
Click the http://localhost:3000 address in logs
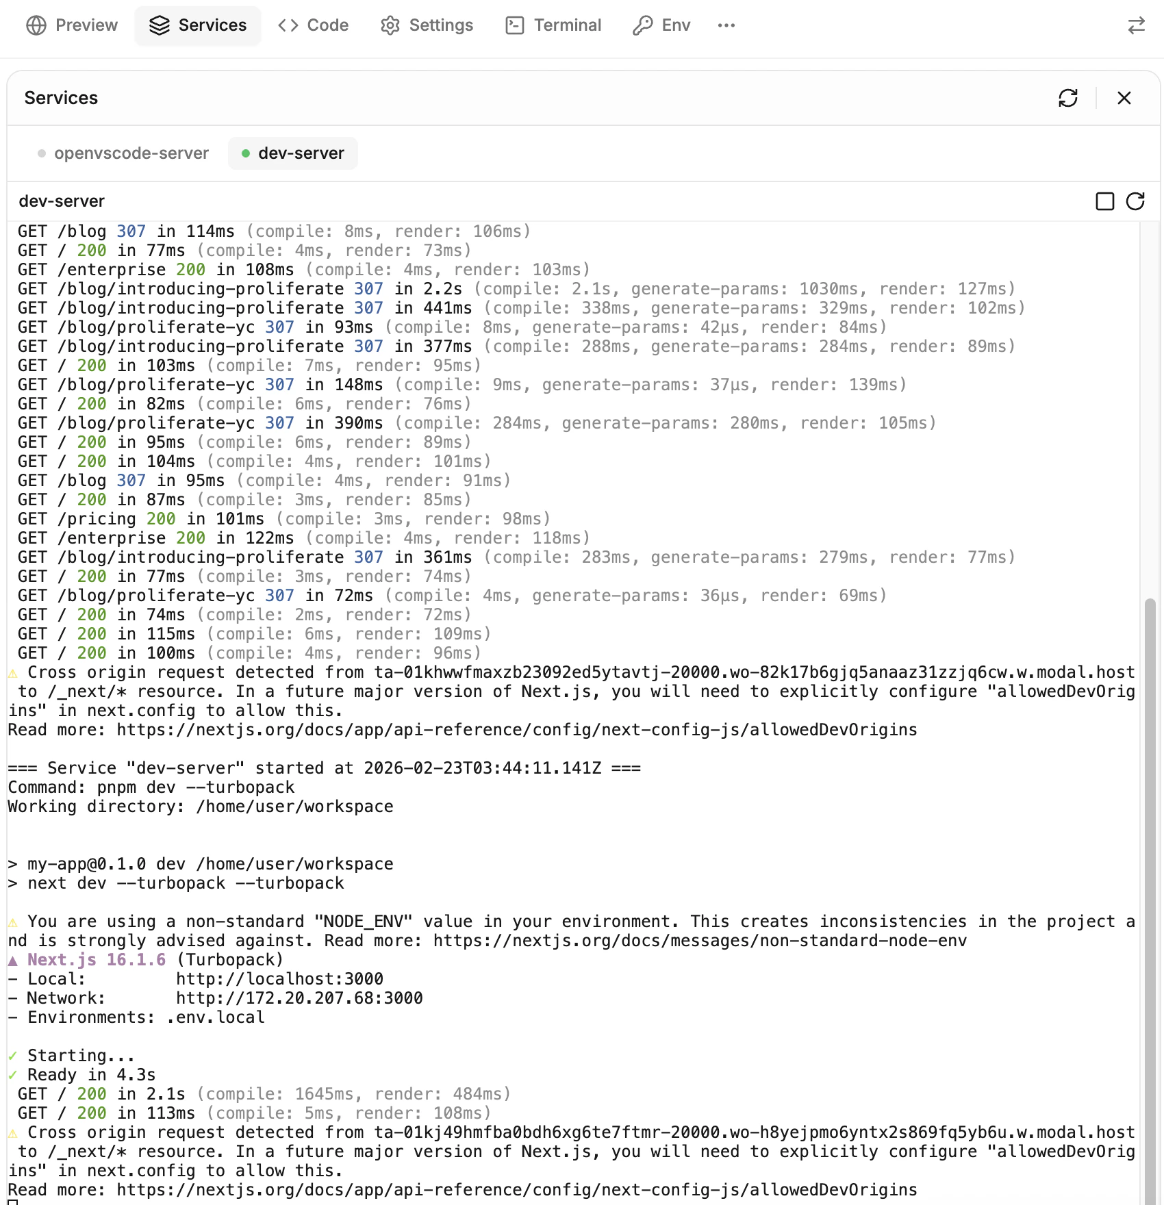[280, 978]
